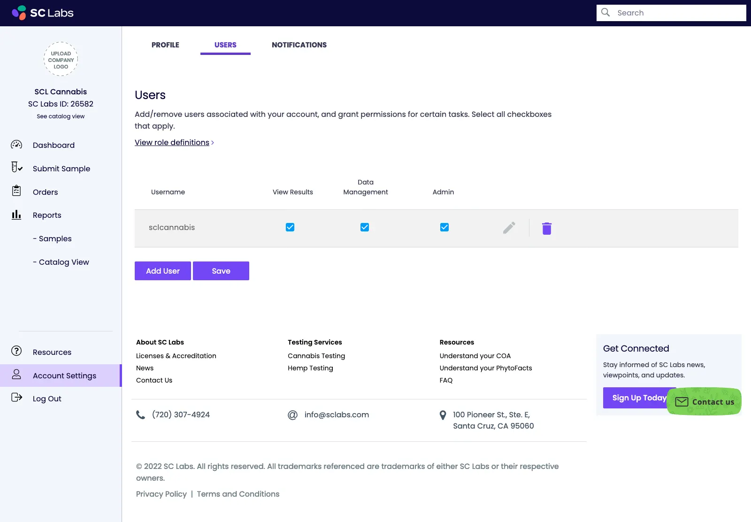Click the Dashboard gauge icon
751x522 pixels.
pos(16,145)
